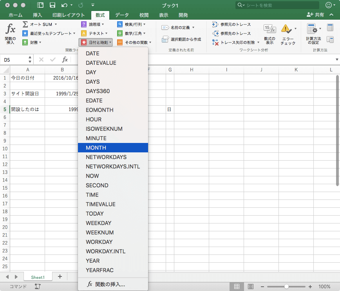Click the workbook template icon in title bar
Image resolution: width=340 pixels, height=291 pixels.
[x=40, y=5]
